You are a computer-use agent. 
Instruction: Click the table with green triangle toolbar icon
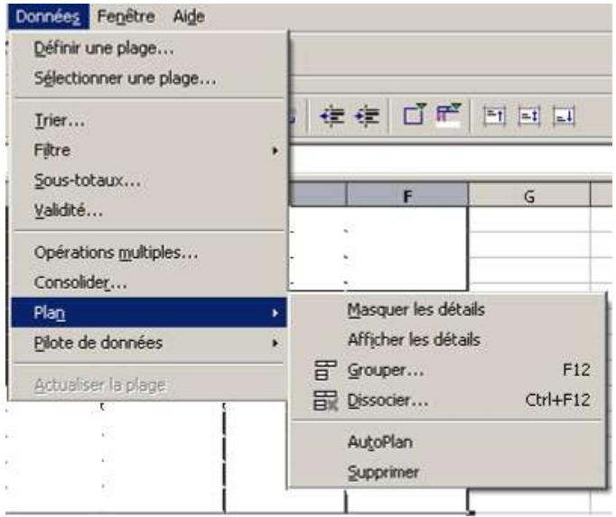coord(449,115)
